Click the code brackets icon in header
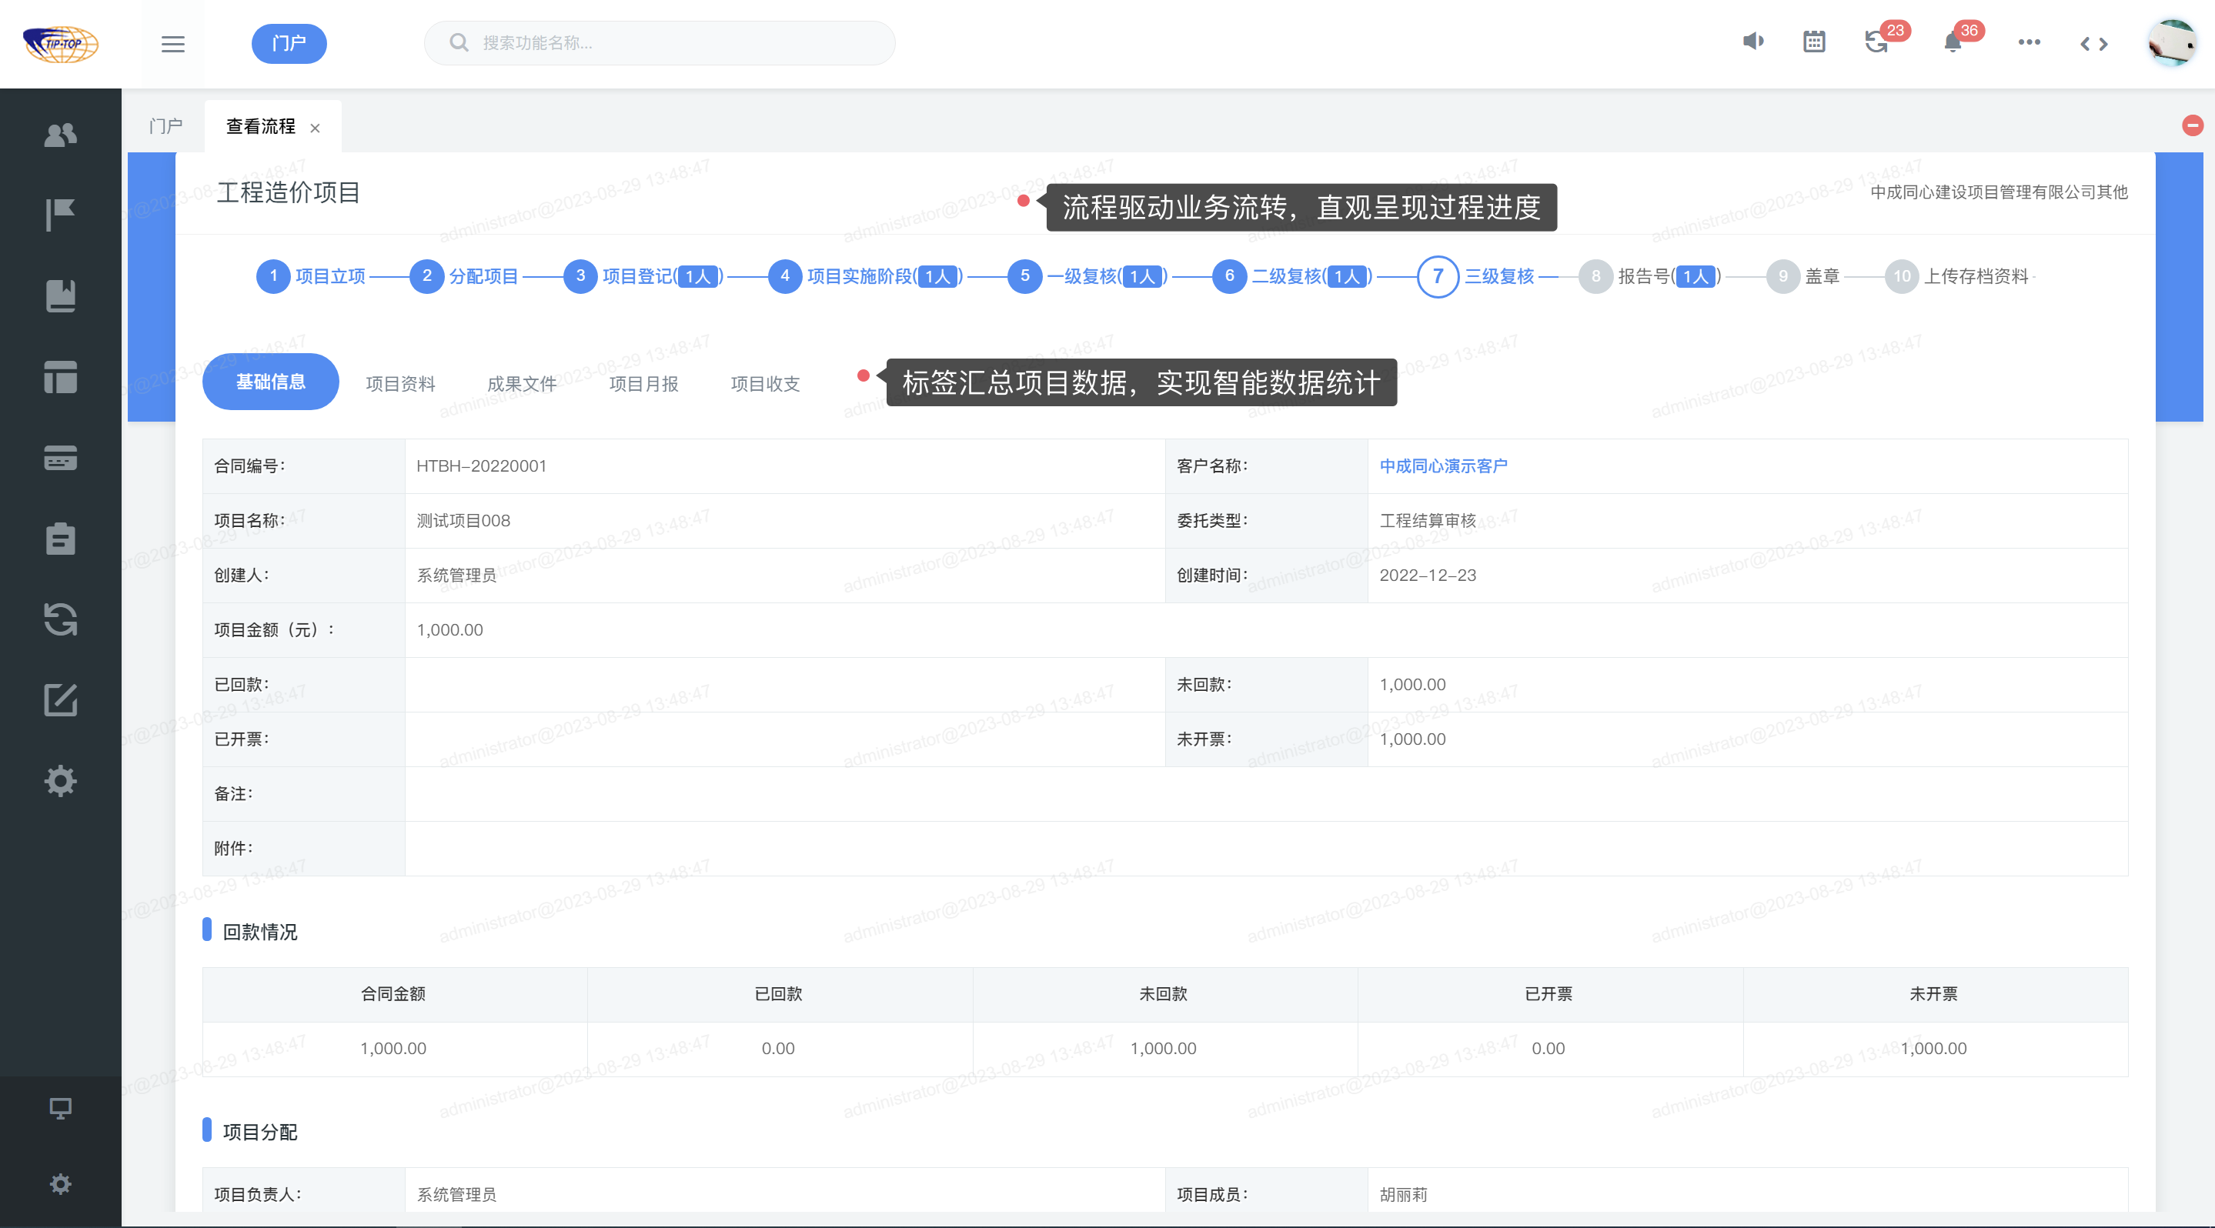Image resolution: width=2215 pixels, height=1228 pixels. pos(2093,44)
